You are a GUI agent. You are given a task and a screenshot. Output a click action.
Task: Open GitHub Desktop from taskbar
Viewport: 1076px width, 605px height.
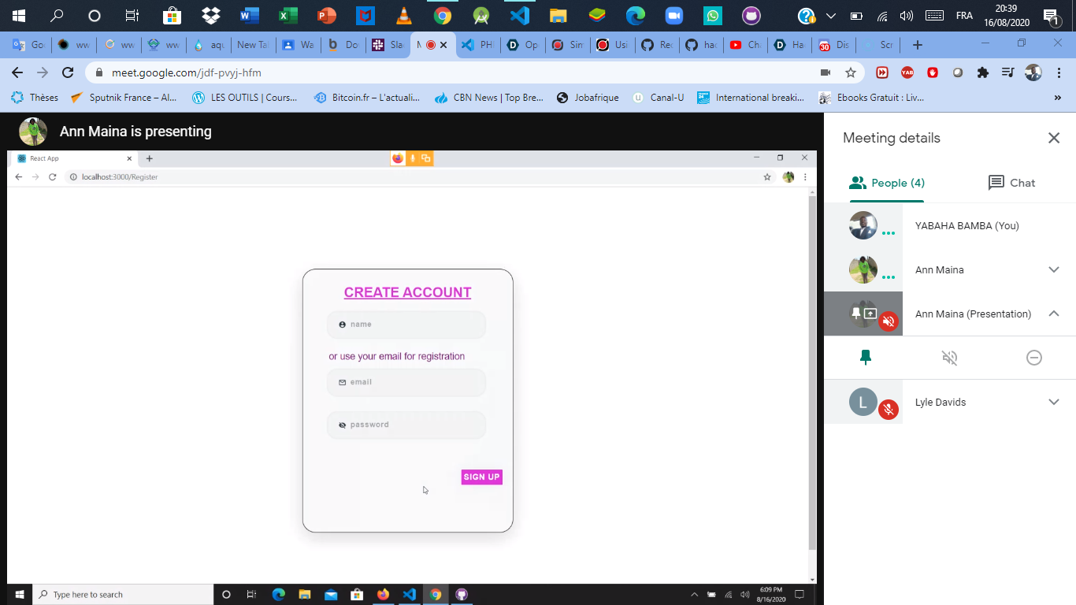751,15
